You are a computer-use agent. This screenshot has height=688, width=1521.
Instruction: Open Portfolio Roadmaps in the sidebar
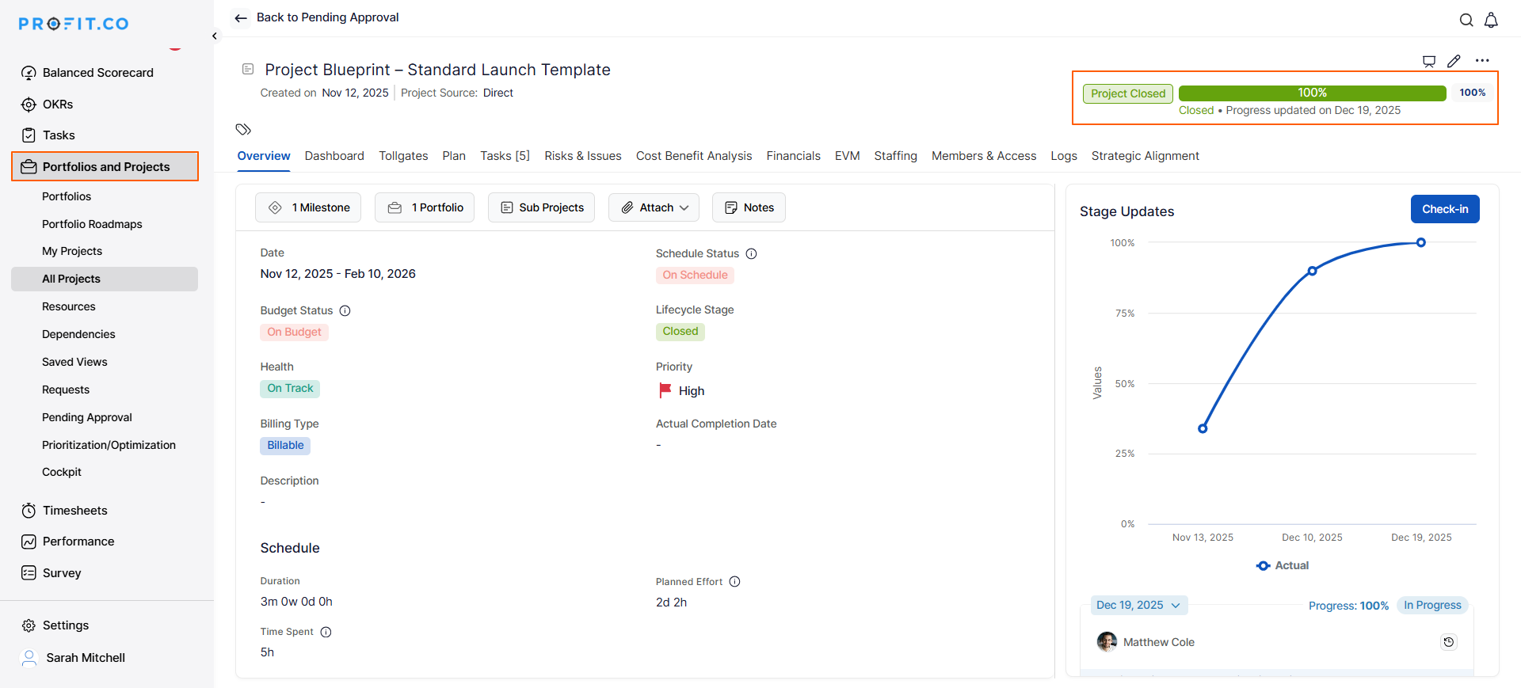coord(92,224)
